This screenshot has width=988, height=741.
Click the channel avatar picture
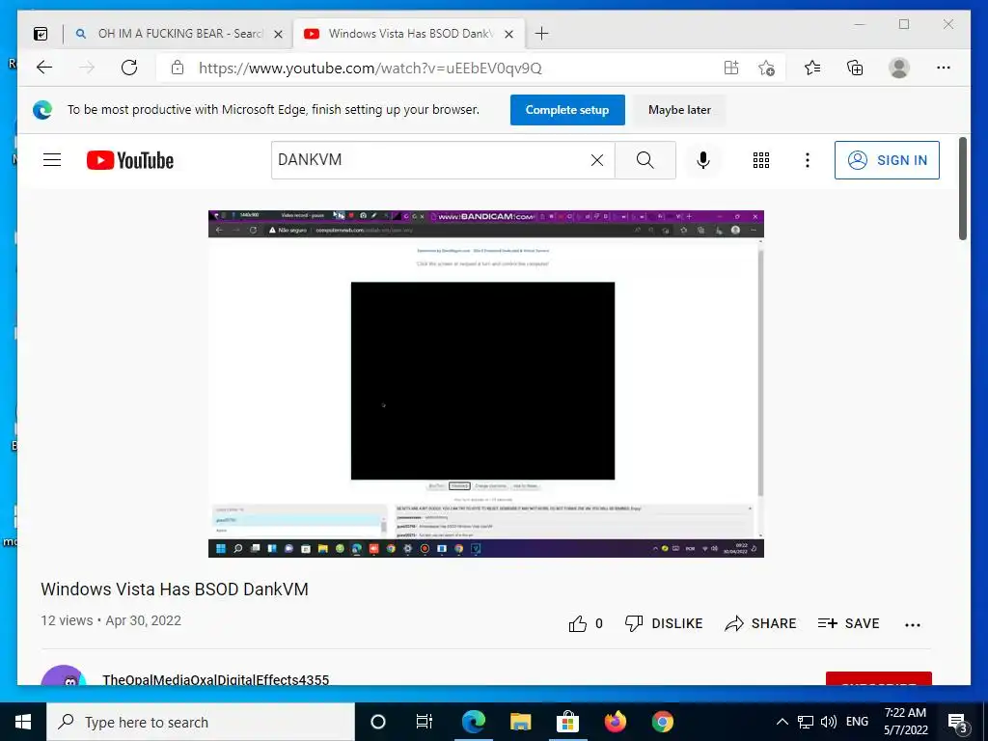pos(63,675)
